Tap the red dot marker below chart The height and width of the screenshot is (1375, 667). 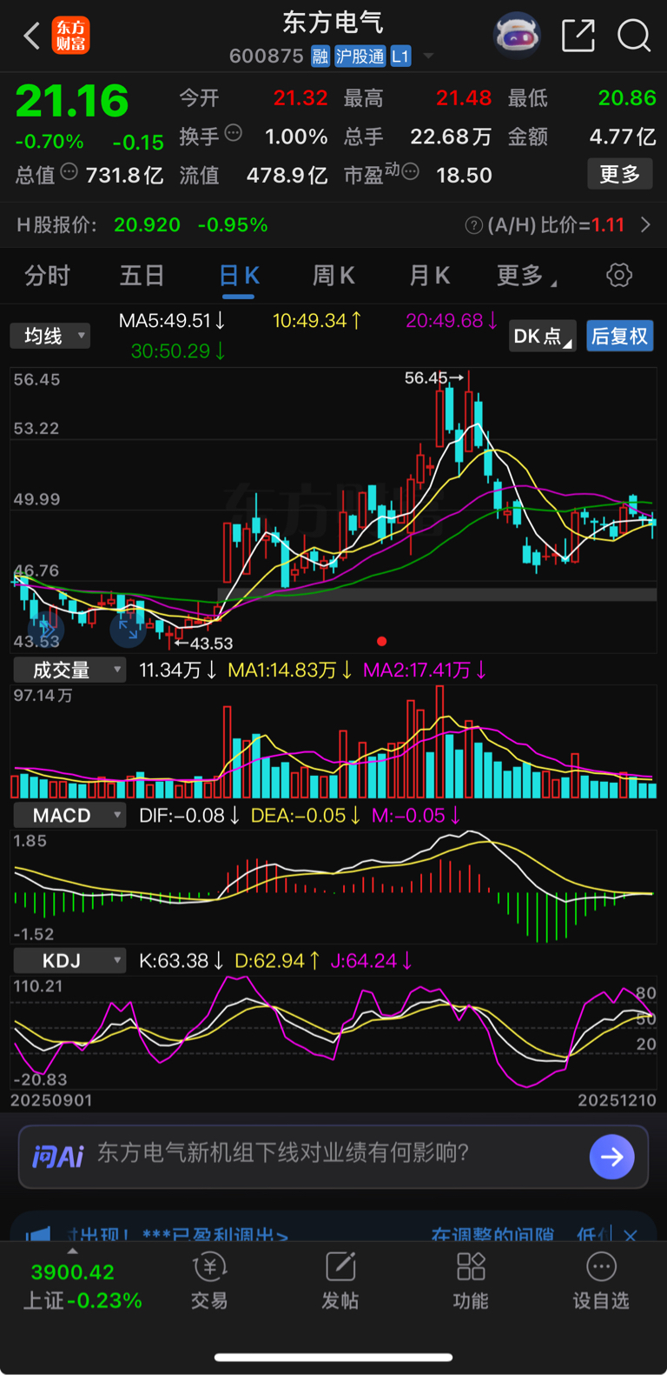(x=381, y=641)
